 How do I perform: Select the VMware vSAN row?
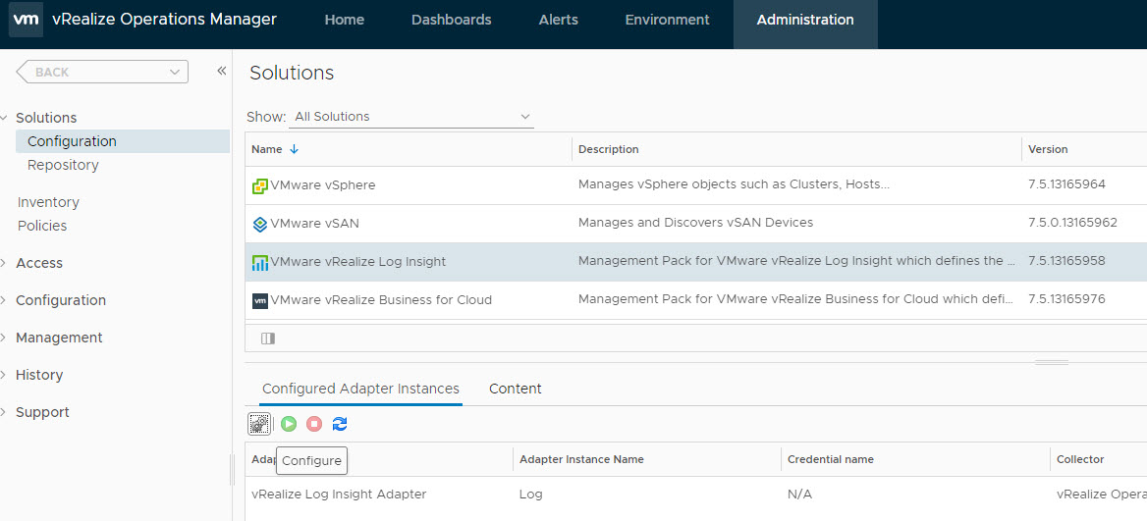(x=695, y=224)
